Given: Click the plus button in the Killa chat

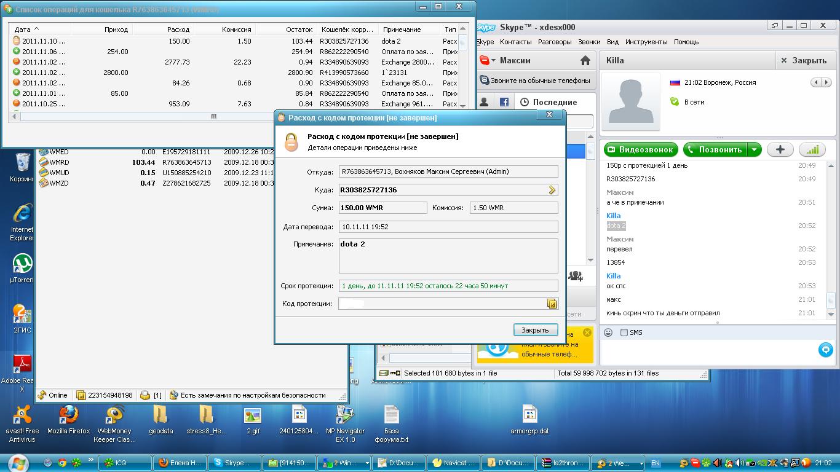Looking at the screenshot, I should tap(780, 149).
